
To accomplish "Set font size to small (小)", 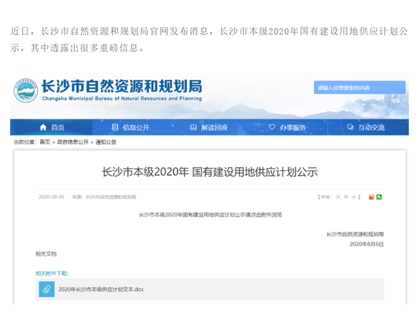I will (354, 197).
